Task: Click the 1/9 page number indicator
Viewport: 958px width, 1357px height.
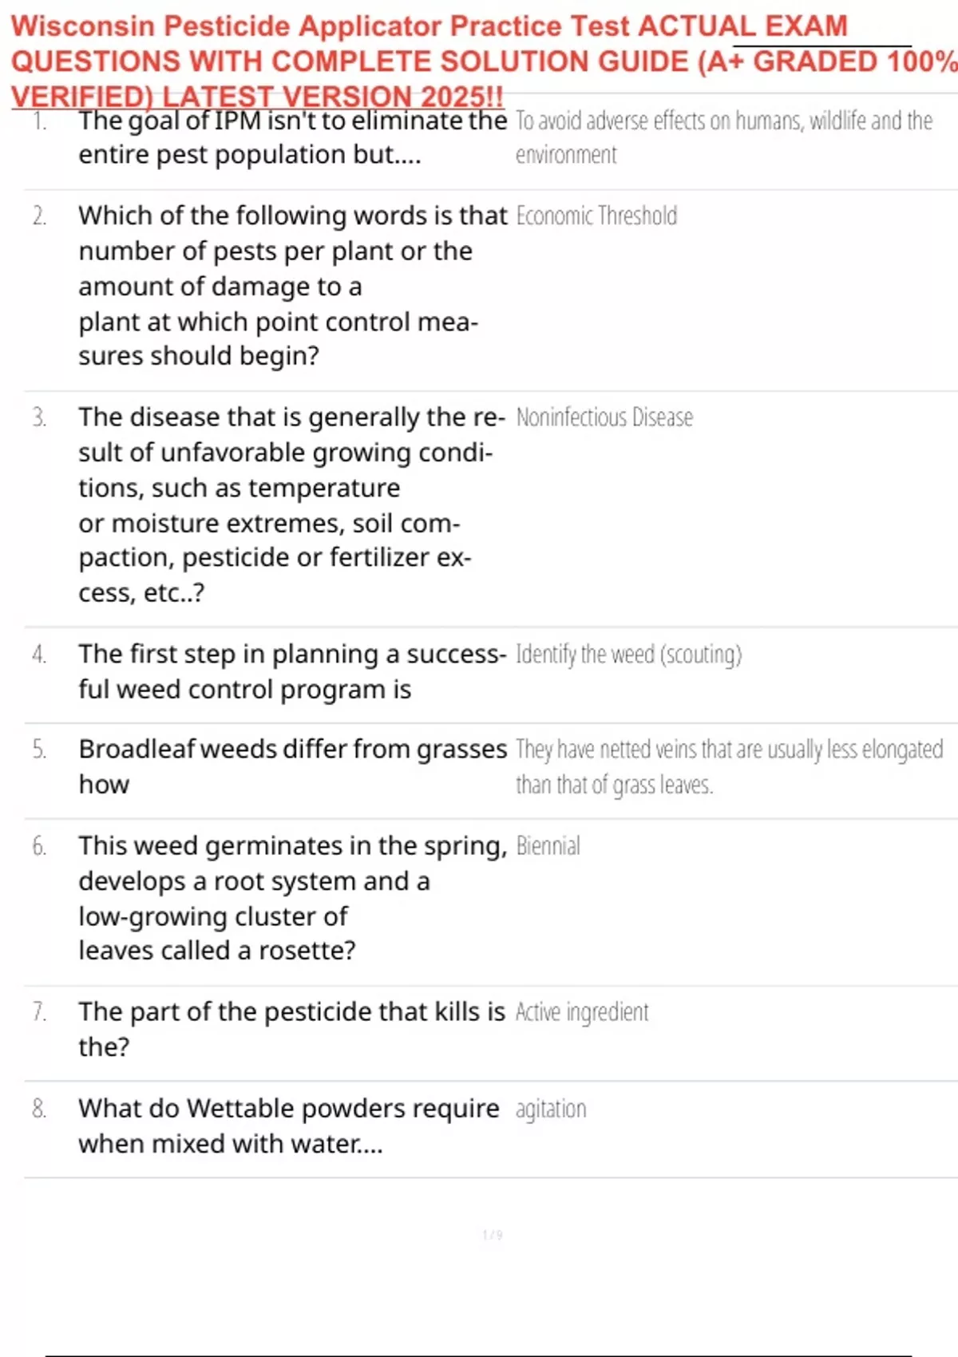Action: 493,1235
